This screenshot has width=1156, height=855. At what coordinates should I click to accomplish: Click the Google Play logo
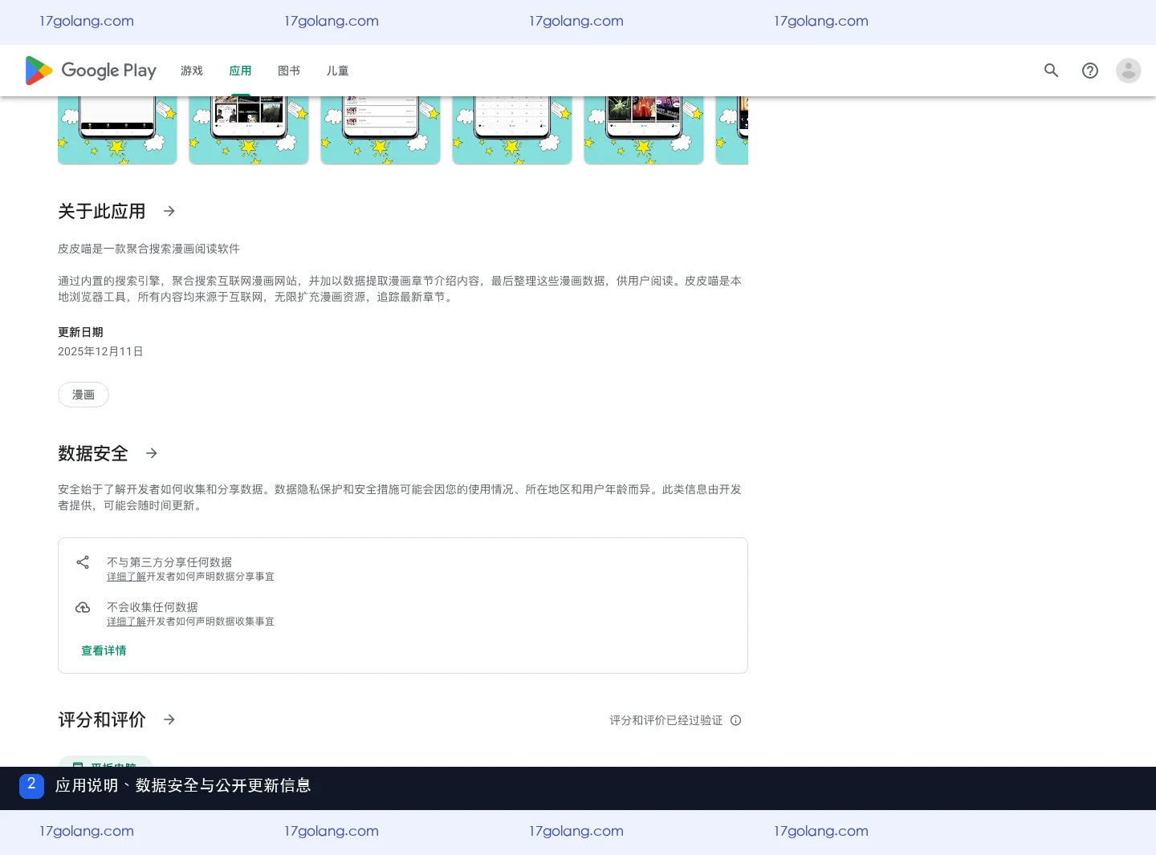pyautogui.click(x=91, y=71)
